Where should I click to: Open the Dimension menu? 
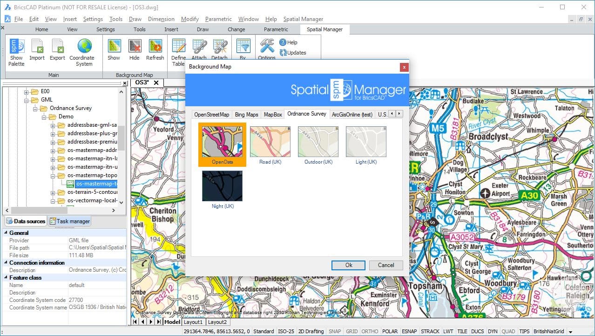(x=161, y=19)
